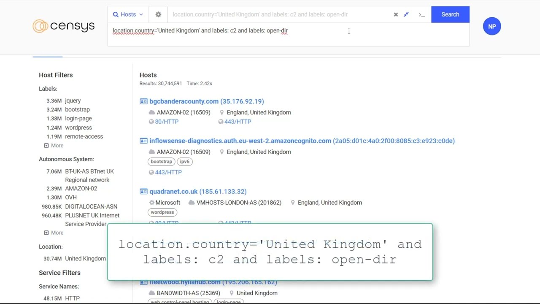Click the Hosts results heading
The height and width of the screenshot is (304, 540).
[x=148, y=75]
